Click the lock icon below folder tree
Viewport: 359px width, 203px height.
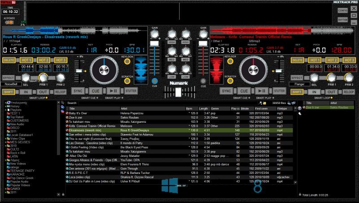tap(63, 194)
